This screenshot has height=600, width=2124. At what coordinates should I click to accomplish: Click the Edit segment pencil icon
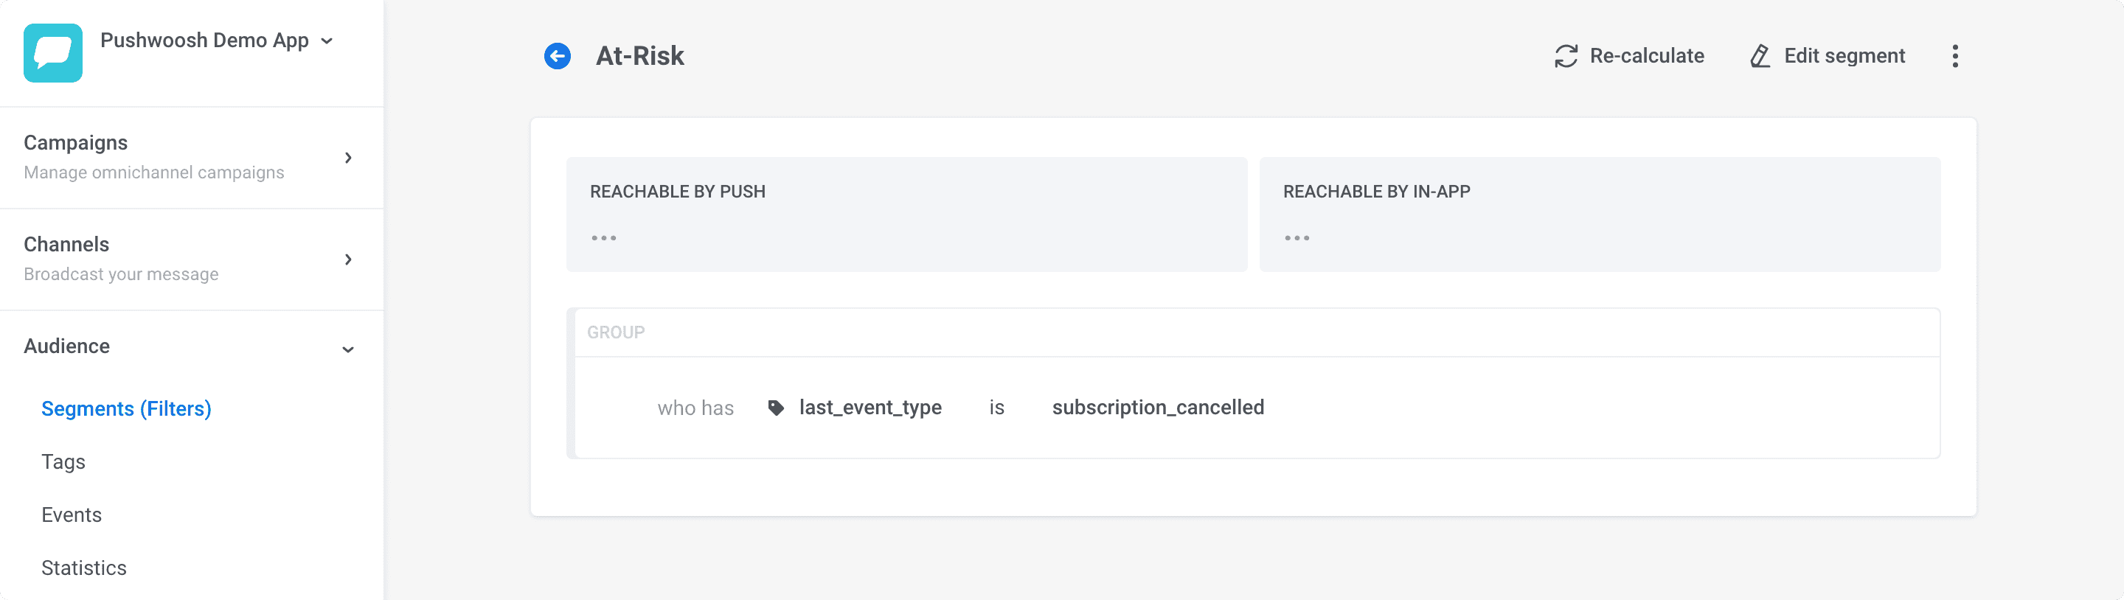pyautogui.click(x=1760, y=56)
